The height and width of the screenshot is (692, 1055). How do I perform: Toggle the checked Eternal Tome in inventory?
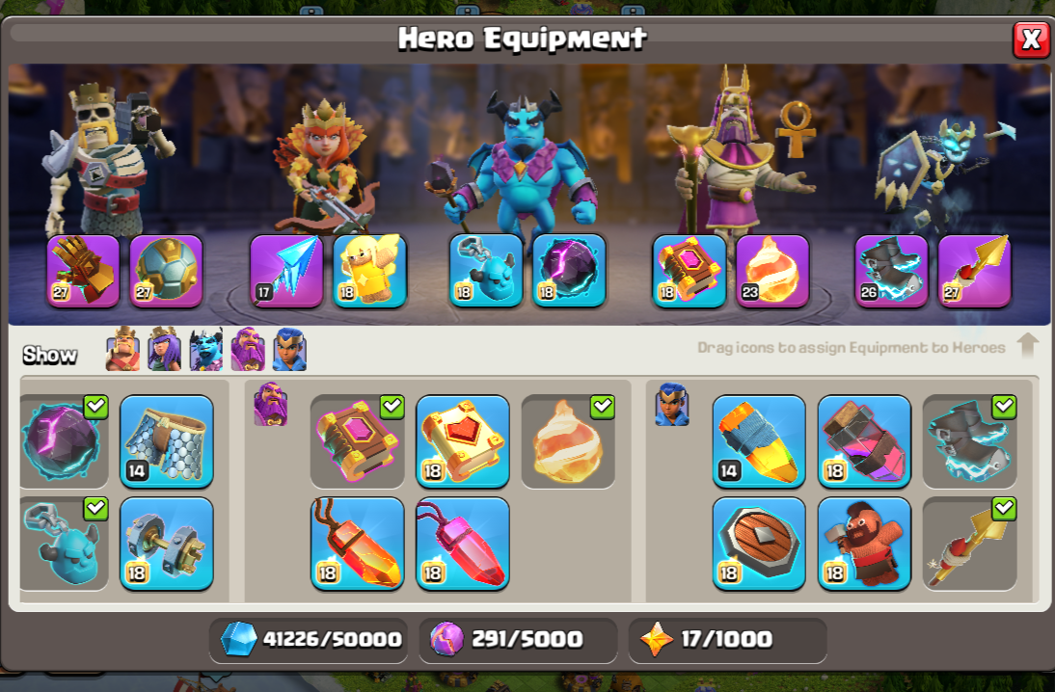click(x=357, y=441)
